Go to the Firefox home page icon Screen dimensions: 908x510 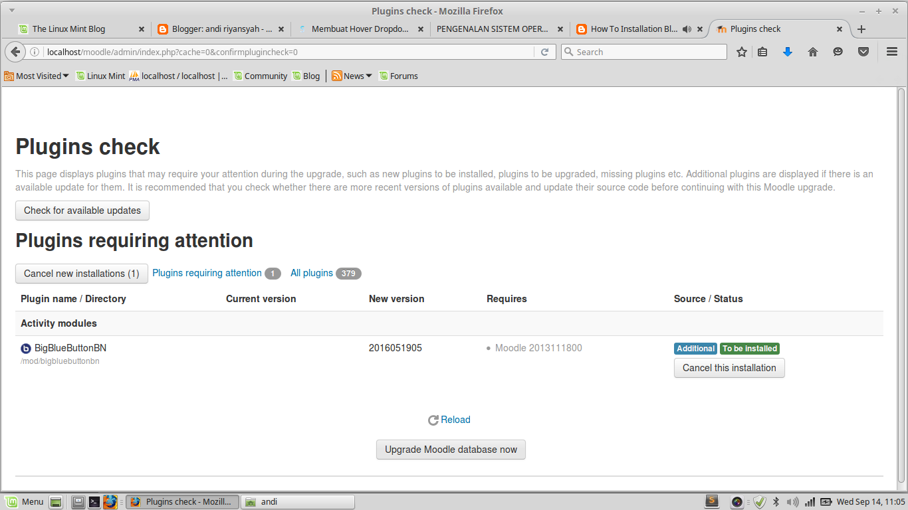click(813, 52)
